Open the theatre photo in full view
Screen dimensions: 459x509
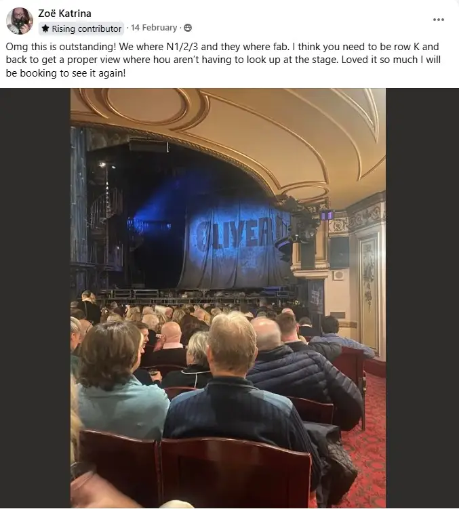coord(228,298)
